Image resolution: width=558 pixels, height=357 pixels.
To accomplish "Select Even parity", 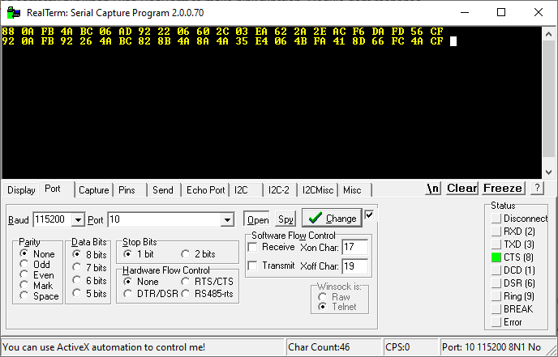I will (x=37, y=275).
